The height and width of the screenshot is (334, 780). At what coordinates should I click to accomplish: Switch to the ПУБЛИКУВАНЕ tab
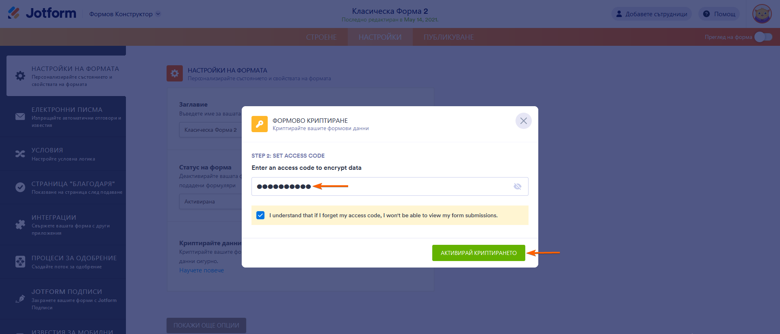tap(448, 37)
